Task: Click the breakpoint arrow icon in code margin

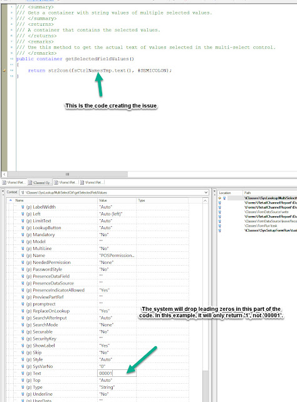Action: pyautogui.click(x=4, y=70)
